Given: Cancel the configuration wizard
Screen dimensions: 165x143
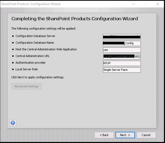Looking at the screenshot, I should click(146, 135).
